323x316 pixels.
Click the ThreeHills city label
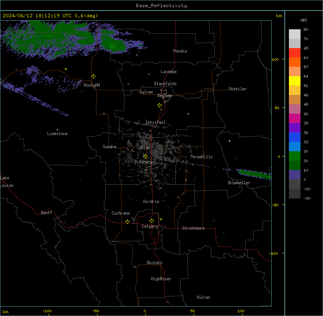tap(201, 157)
